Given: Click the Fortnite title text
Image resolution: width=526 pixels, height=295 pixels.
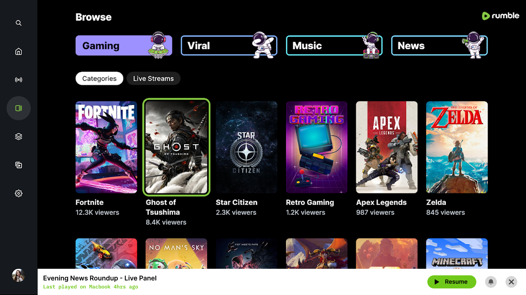Looking at the screenshot, I should 89,202.
